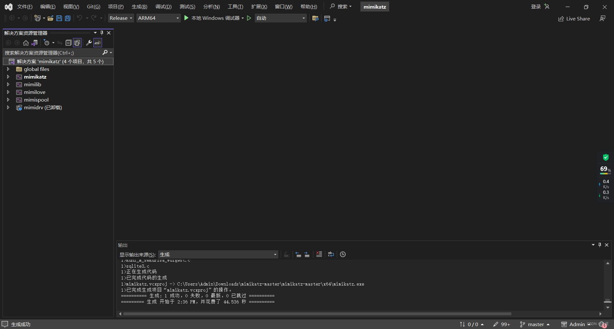Expand the mimispool project node
The height and width of the screenshot is (329, 614).
click(x=8, y=100)
